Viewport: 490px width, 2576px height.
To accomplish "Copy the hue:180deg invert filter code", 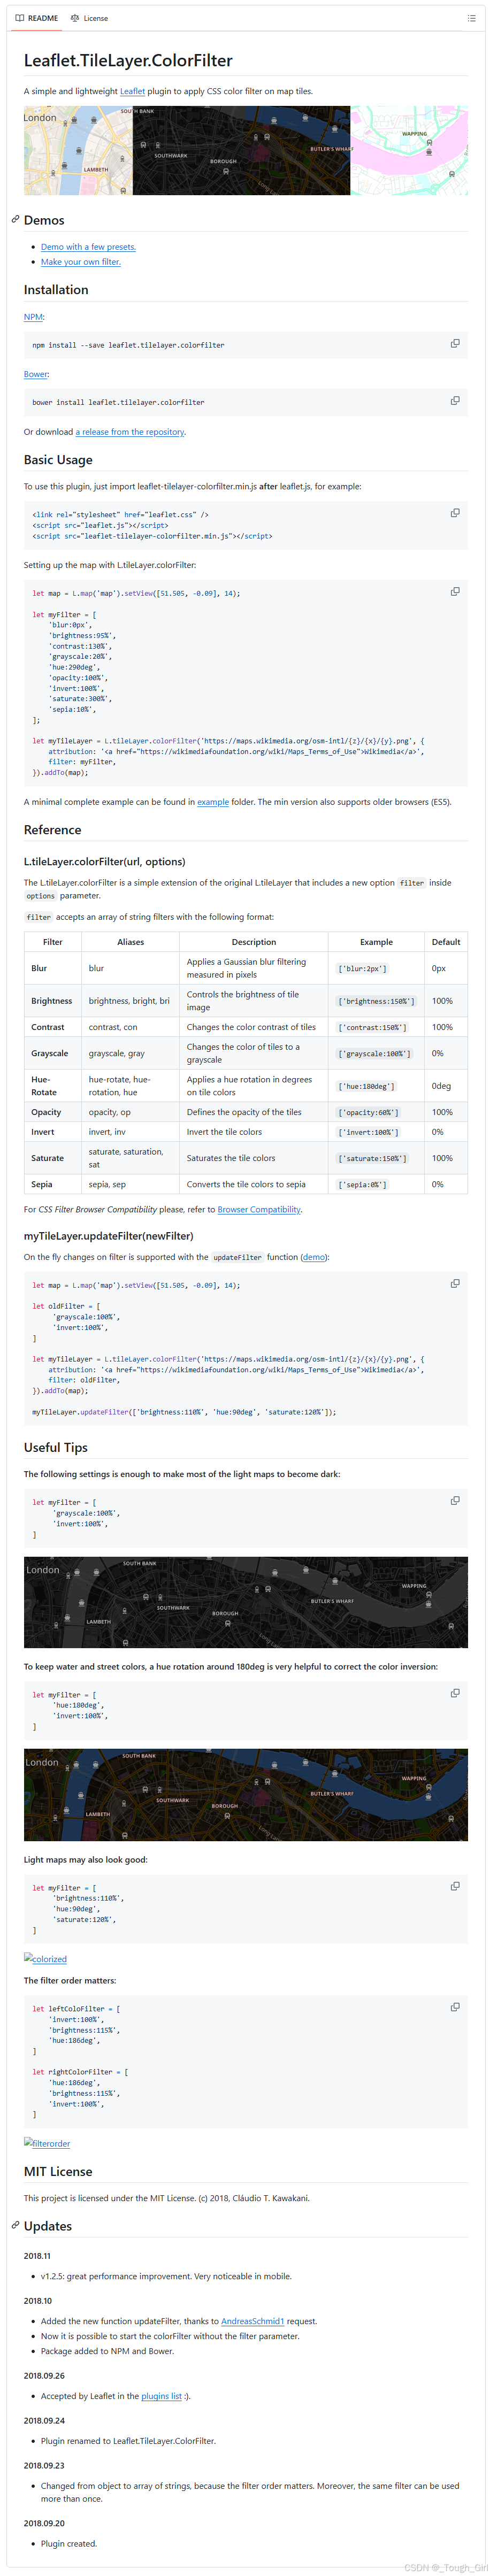I will click(455, 1693).
